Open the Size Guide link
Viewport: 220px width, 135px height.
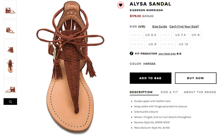[x=159, y=26]
